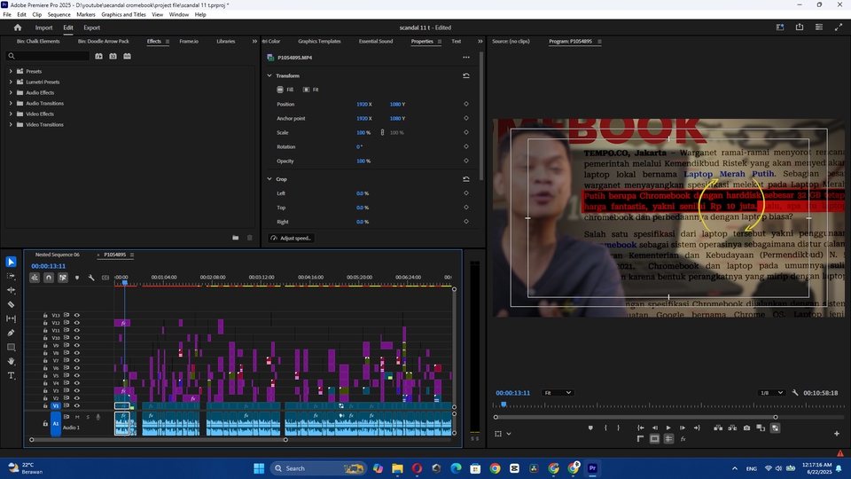Add a marker in the timeline

pos(77,278)
